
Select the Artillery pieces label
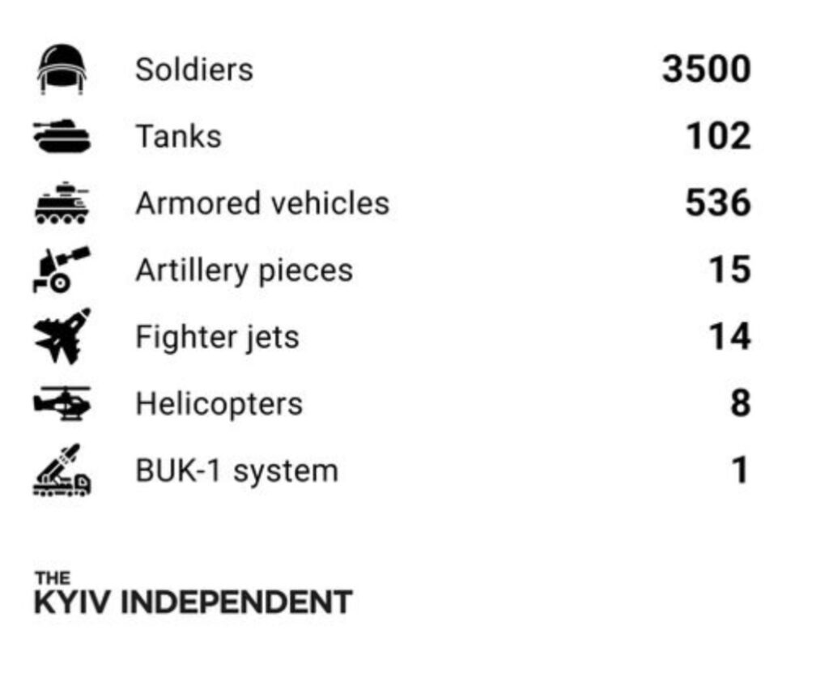244,270
